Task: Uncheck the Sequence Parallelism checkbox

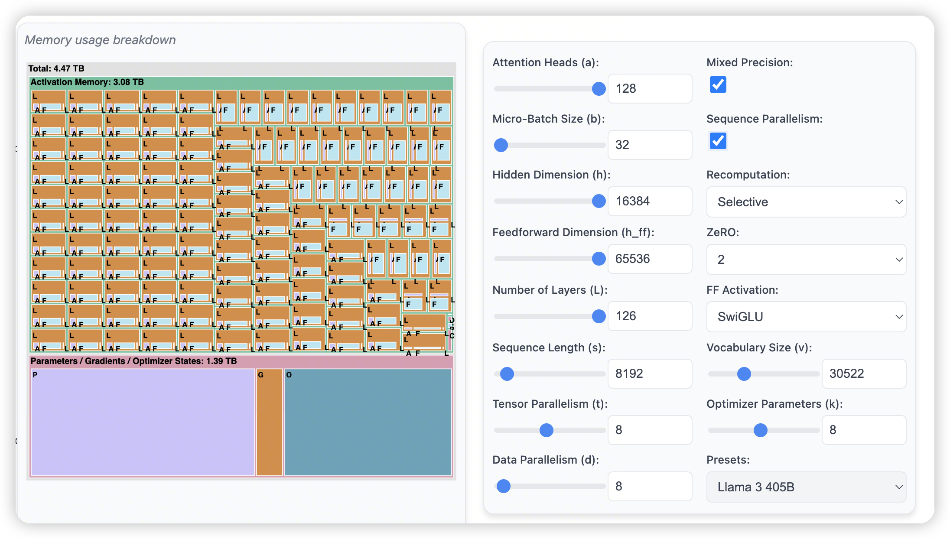Action: pos(718,141)
